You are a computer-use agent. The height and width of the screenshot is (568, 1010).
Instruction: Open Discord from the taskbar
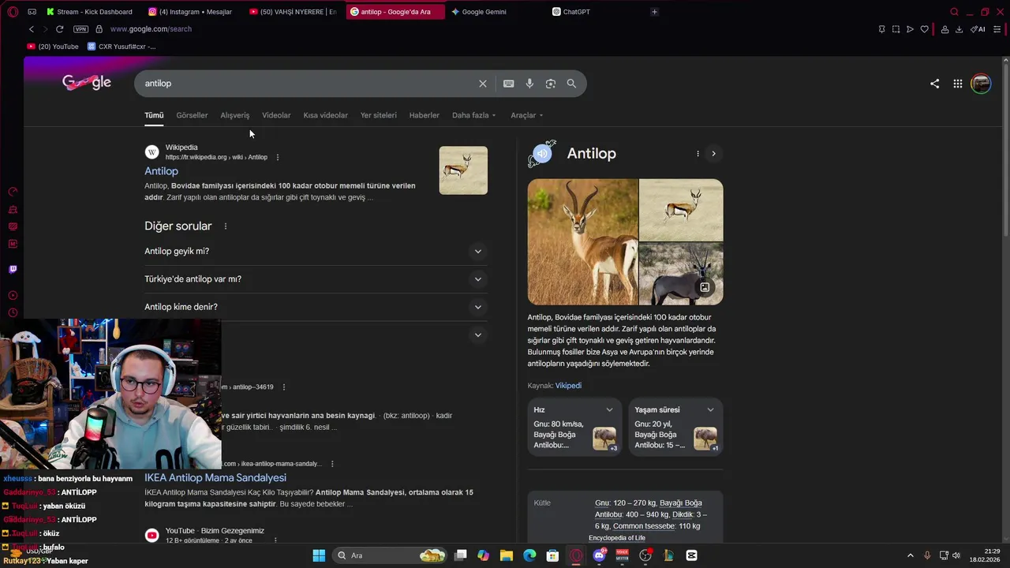(x=599, y=555)
